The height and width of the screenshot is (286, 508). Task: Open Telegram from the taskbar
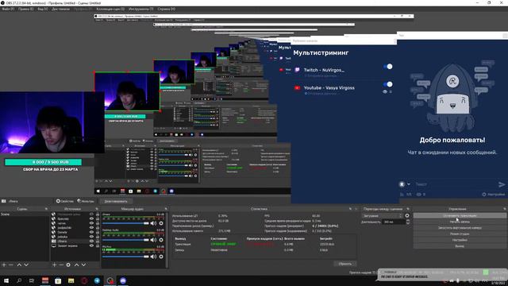(97, 280)
